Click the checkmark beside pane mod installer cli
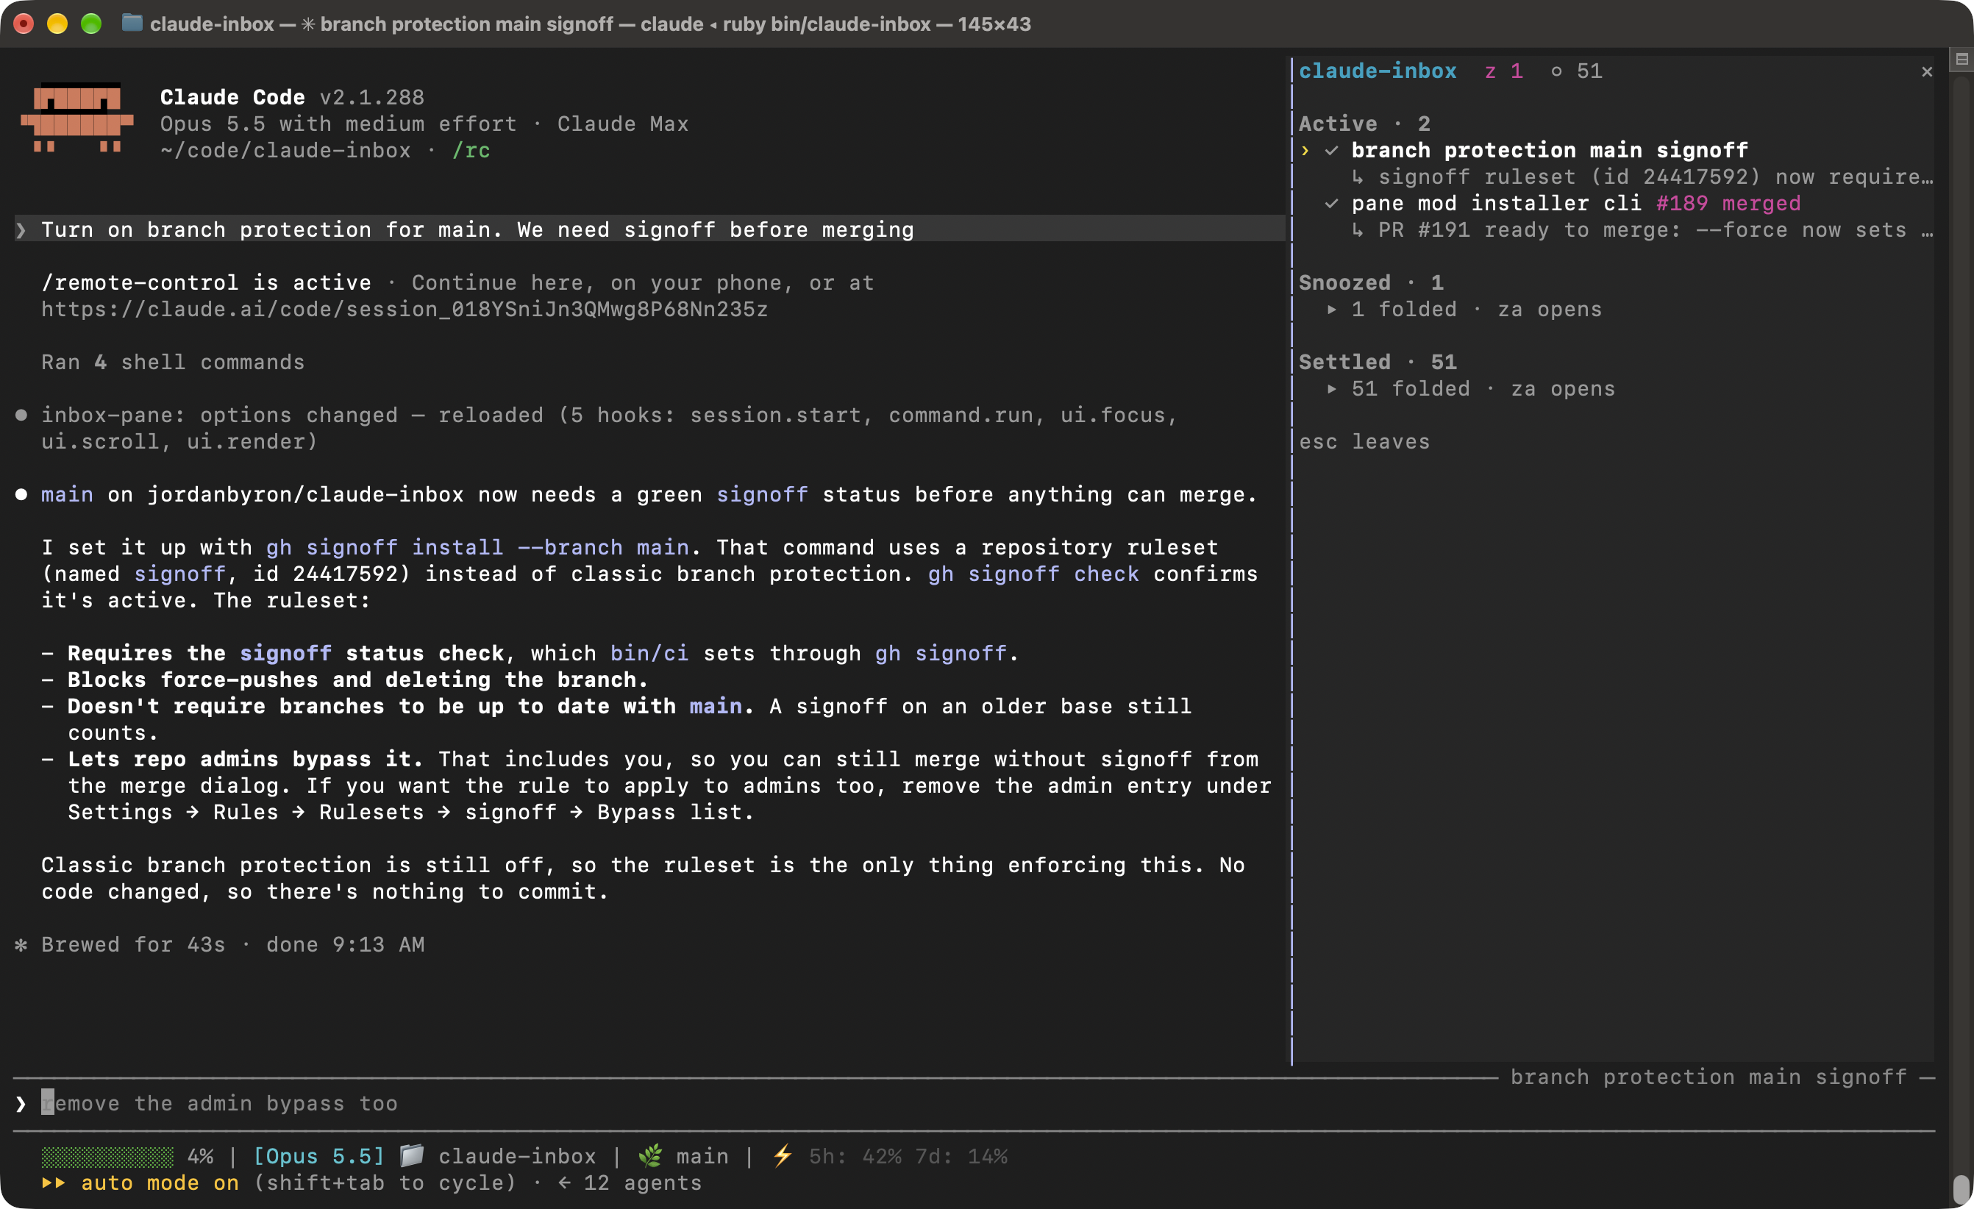The height and width of the screenshot is (1209, 1974). (x=1331, y=203)
